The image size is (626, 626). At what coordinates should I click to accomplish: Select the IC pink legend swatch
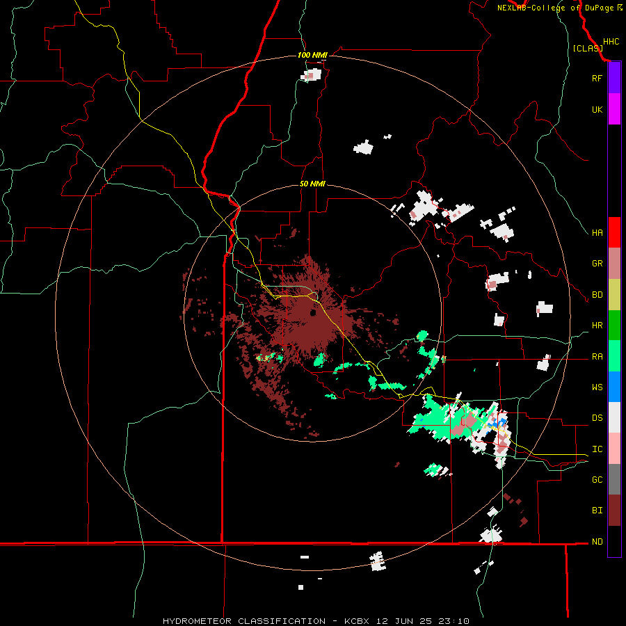(614, 449)
